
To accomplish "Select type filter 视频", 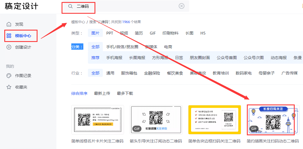I will click(124, 33).
